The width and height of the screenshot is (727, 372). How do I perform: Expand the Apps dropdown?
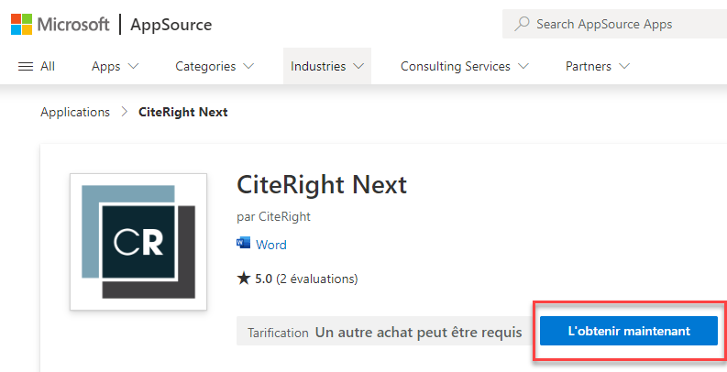115,66
